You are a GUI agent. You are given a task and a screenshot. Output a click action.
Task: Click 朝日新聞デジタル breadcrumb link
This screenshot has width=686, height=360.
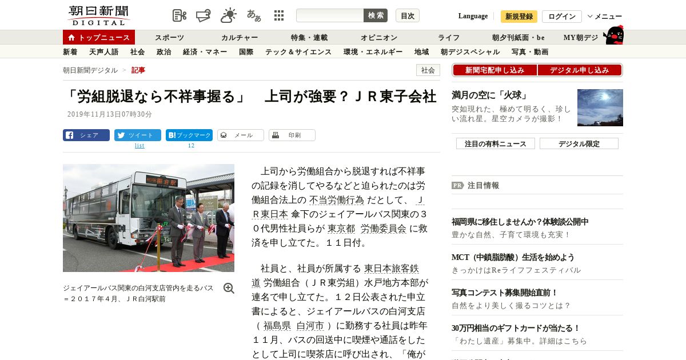(x=90, y=70)
